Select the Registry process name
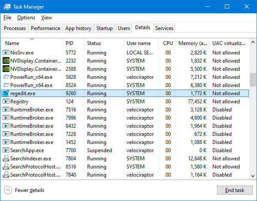 point(19,102)
